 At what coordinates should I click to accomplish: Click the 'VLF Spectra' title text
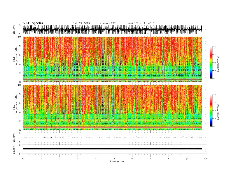[x=33, y=23]
